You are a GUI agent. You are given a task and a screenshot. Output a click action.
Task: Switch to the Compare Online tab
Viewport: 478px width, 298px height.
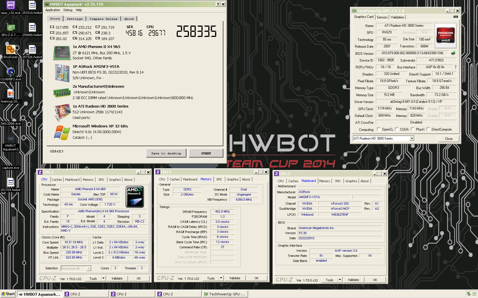coord(103,19)
